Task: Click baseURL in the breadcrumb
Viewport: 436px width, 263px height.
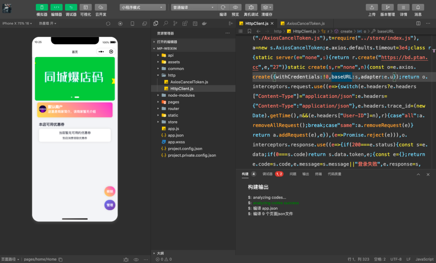Action: coord(386,31)
